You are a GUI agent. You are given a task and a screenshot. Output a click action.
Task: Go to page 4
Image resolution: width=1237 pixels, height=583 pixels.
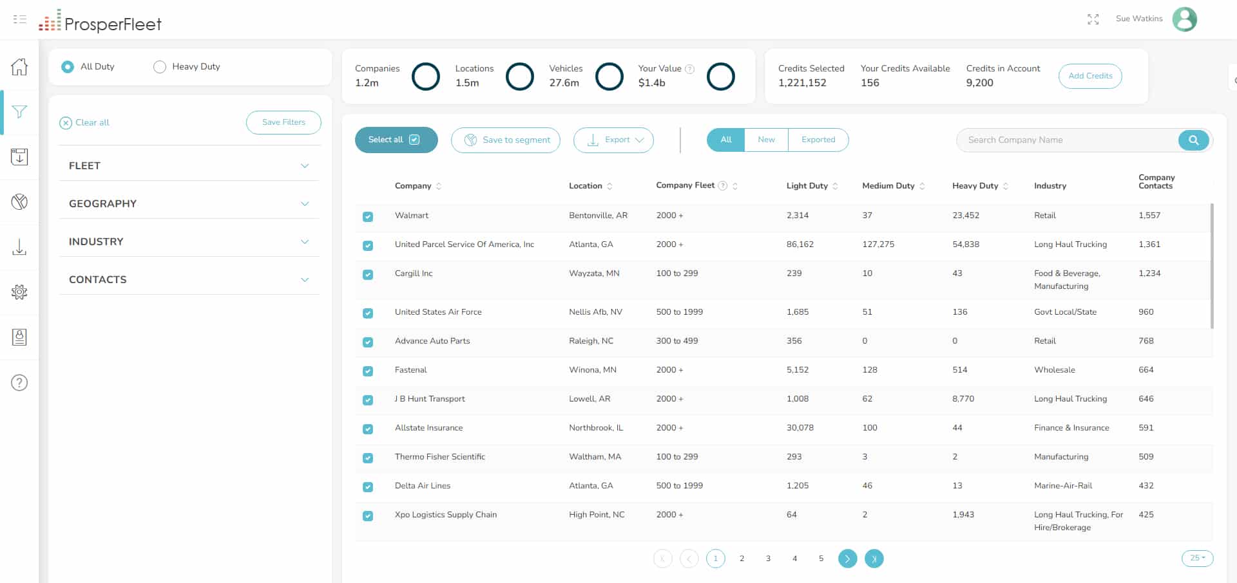[x=795, y=559]
